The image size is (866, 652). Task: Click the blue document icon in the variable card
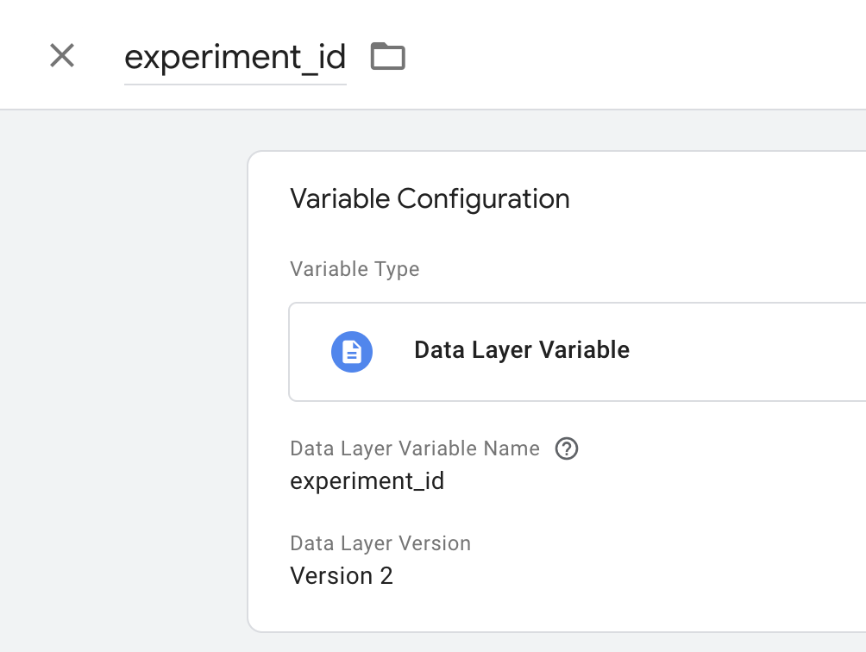[x=352, y=351]
